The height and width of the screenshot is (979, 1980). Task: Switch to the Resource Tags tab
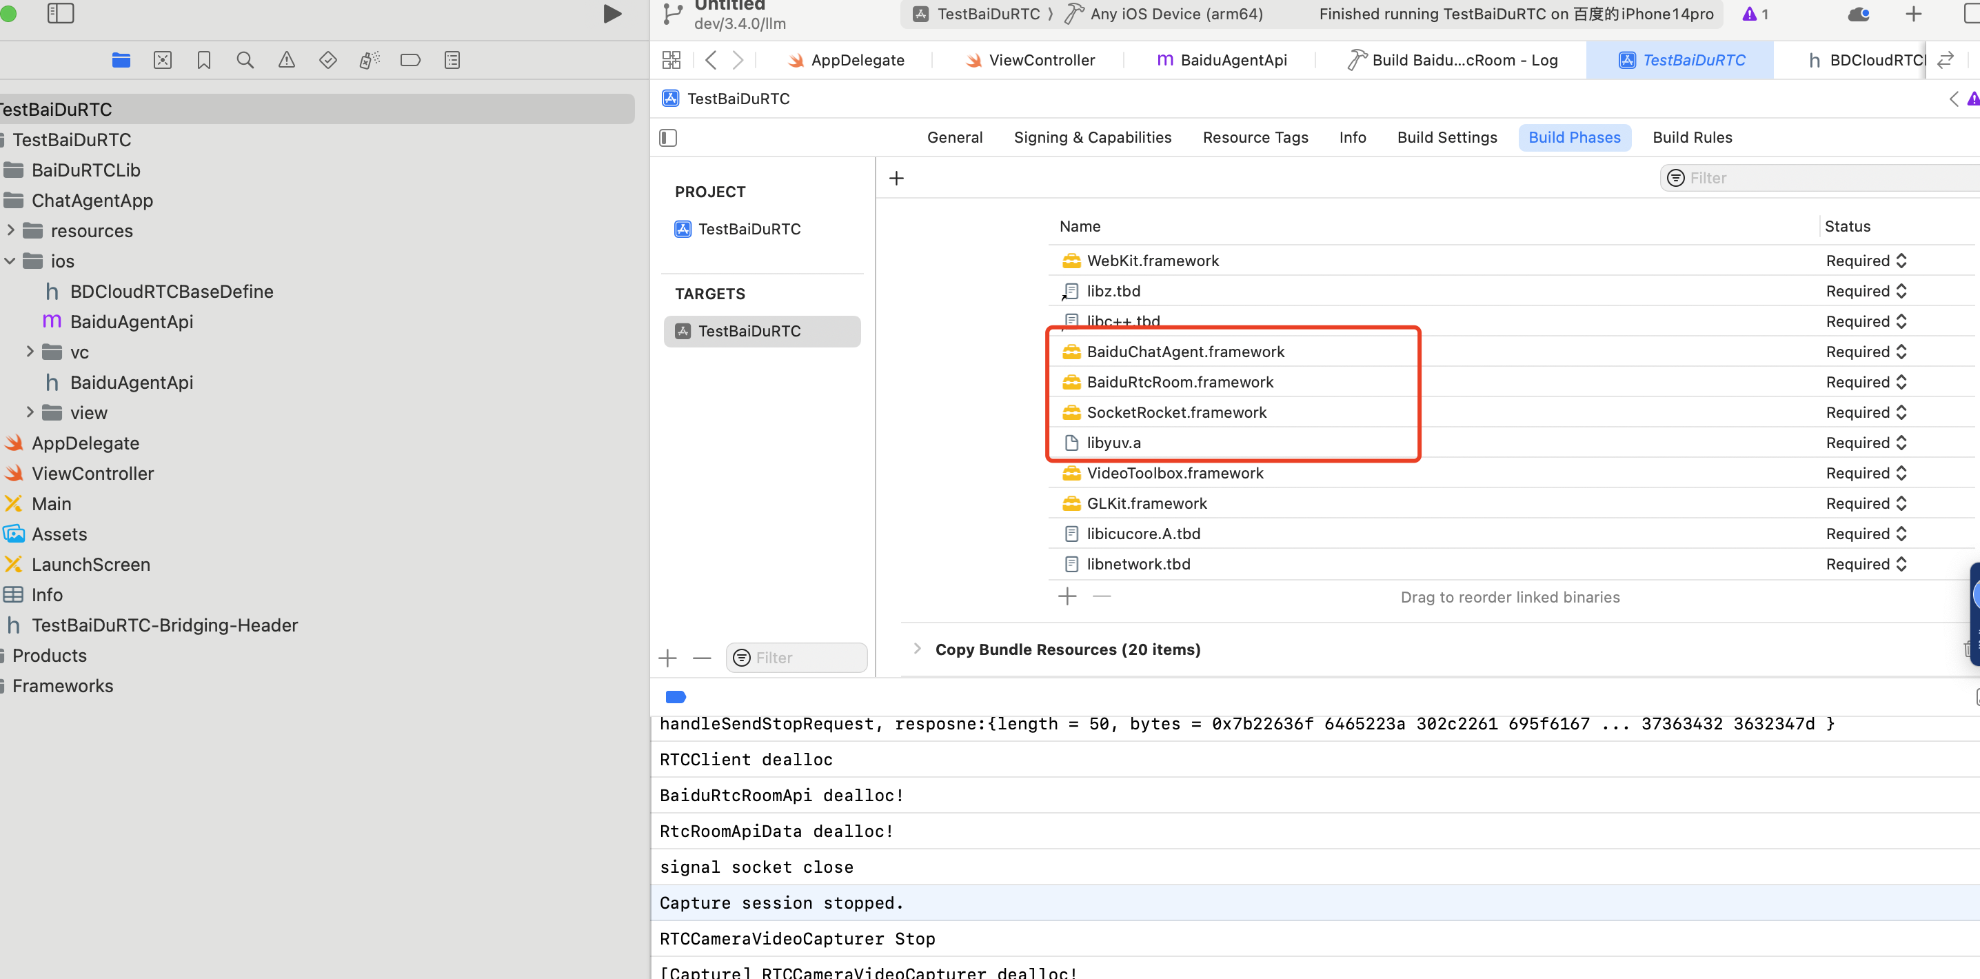1255,138
